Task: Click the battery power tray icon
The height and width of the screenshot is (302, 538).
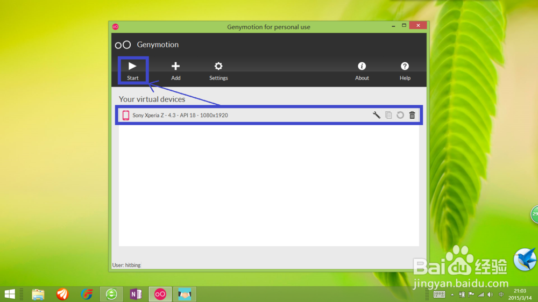Action: coord(462,294)
